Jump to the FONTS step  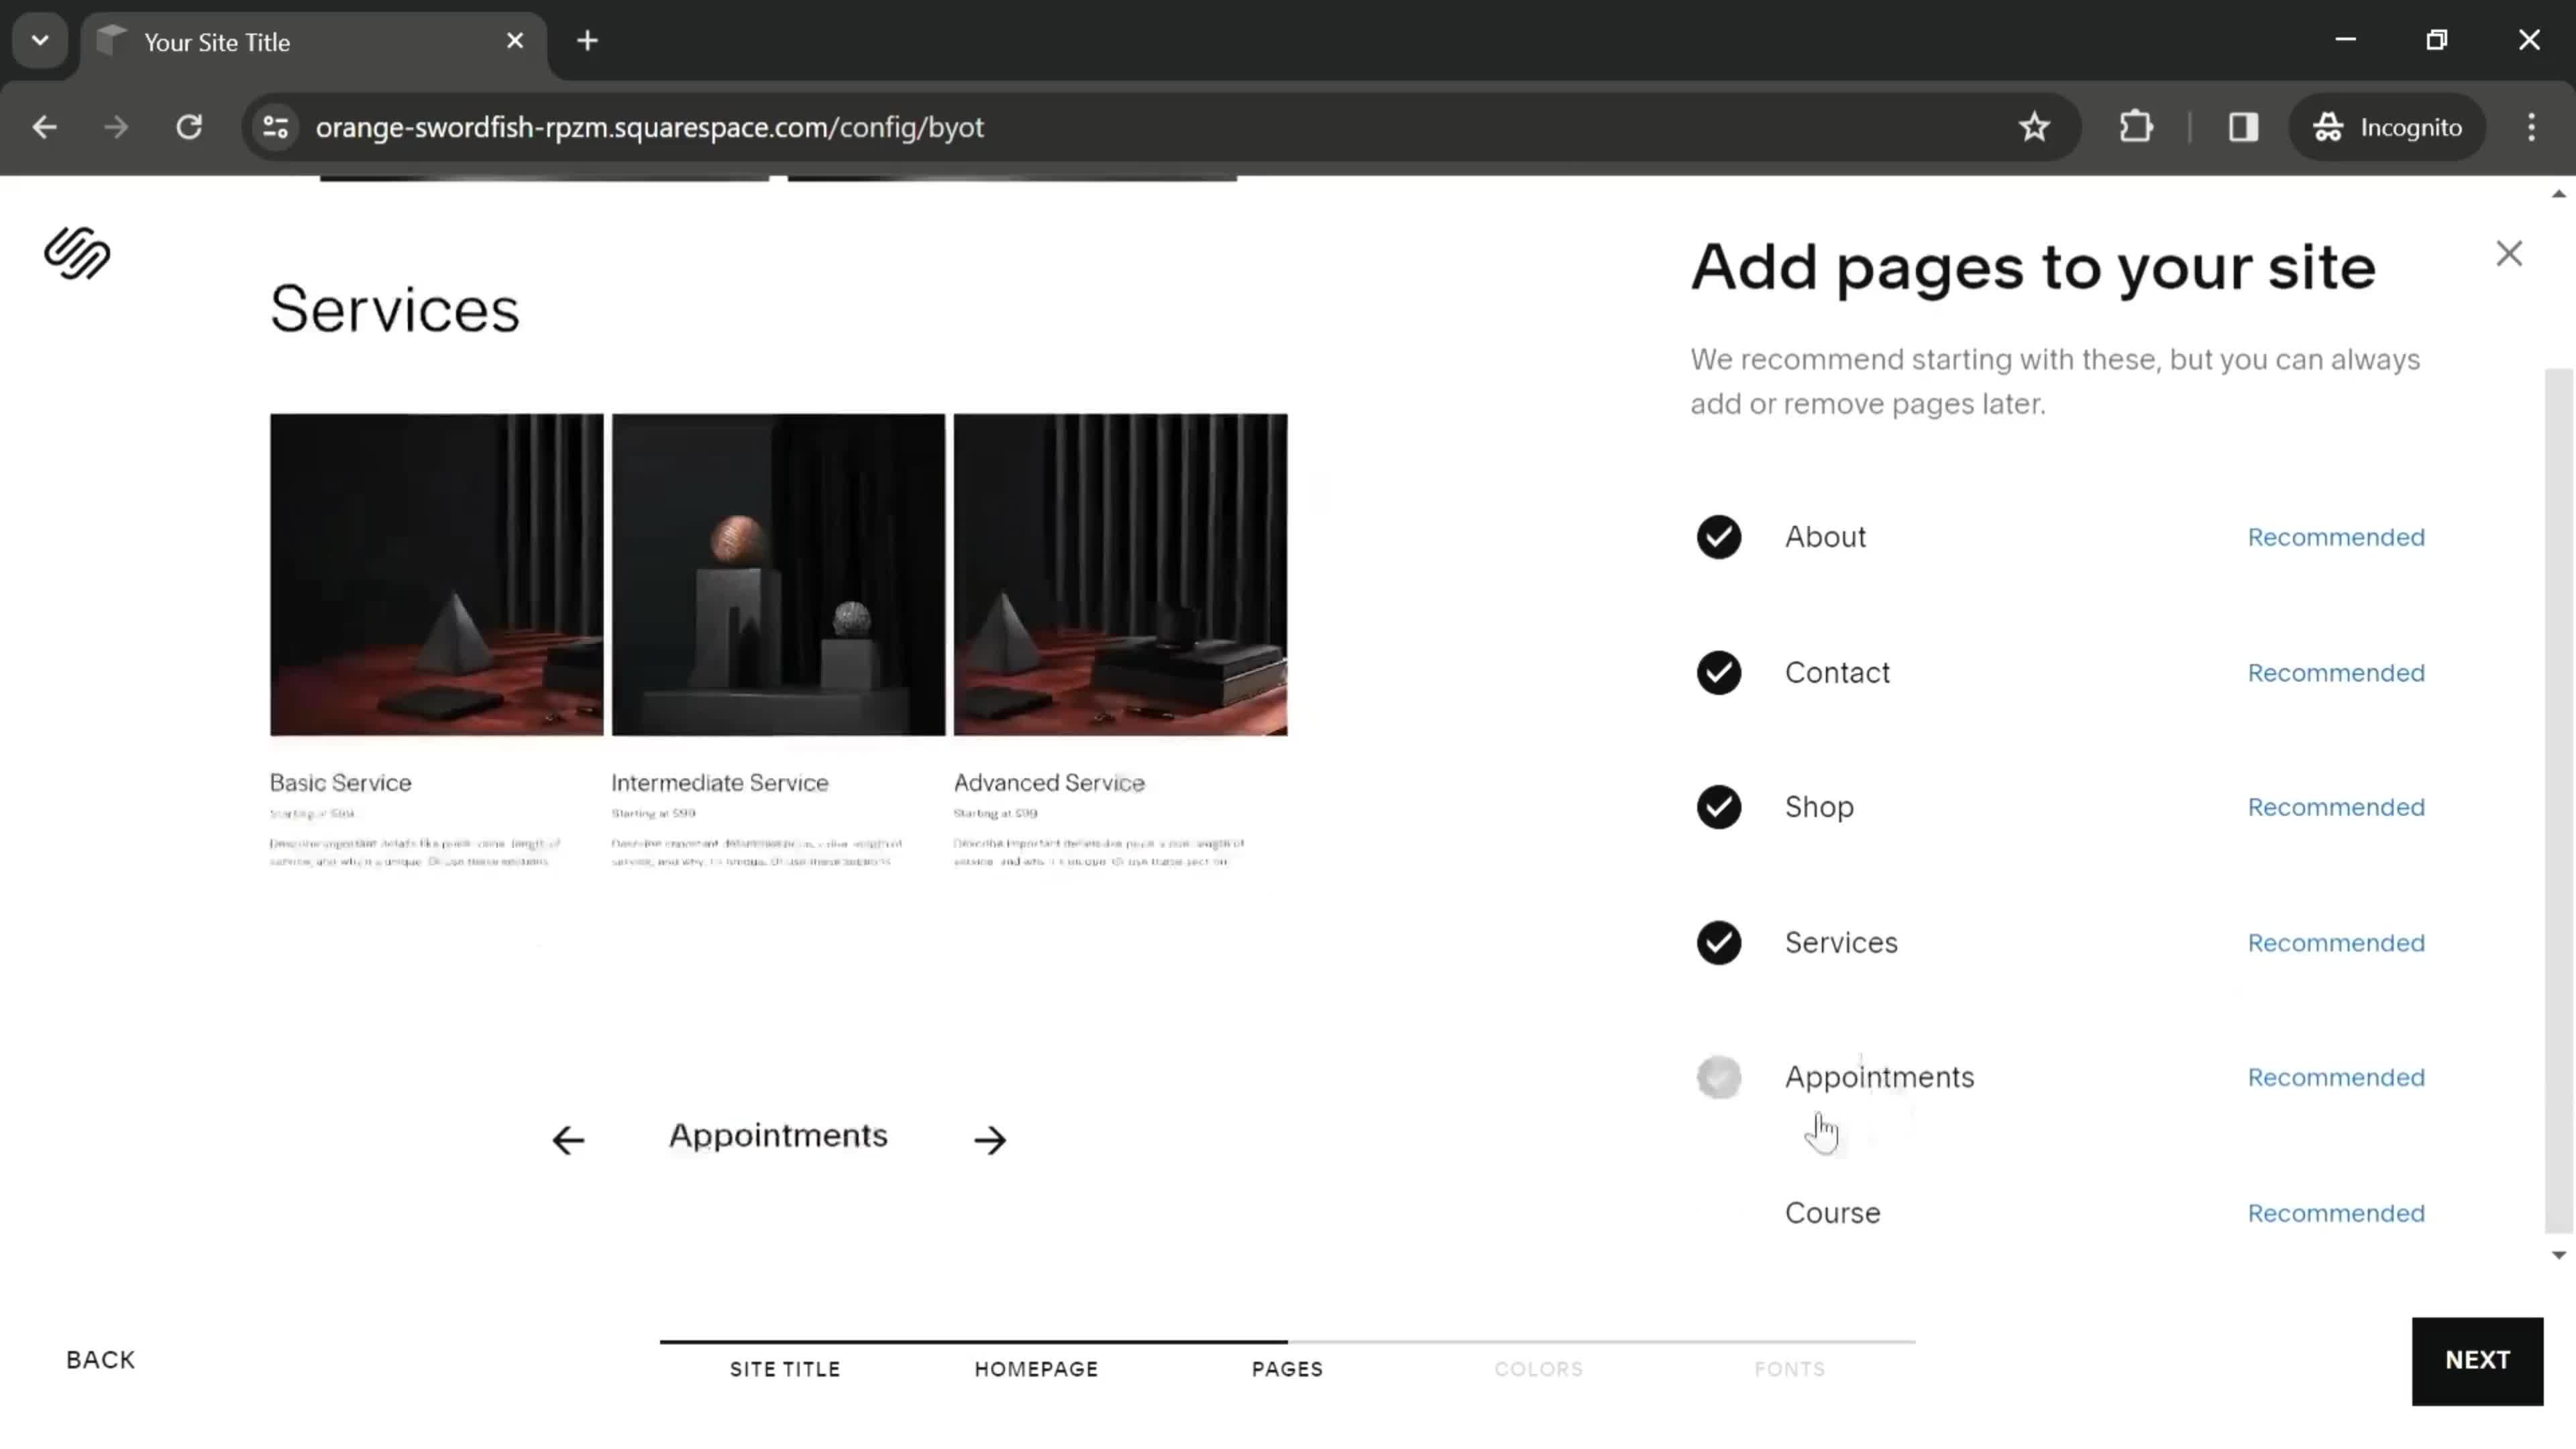pyautogui.click(x=1789, y=1369)
